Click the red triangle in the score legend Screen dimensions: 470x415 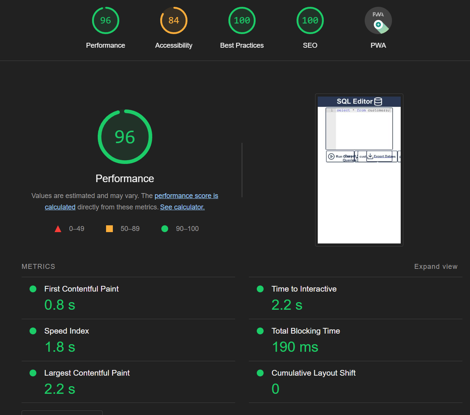(x=58, y=228)
